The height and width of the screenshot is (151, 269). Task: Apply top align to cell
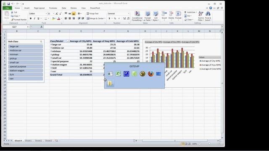click(x=66, y=13)
